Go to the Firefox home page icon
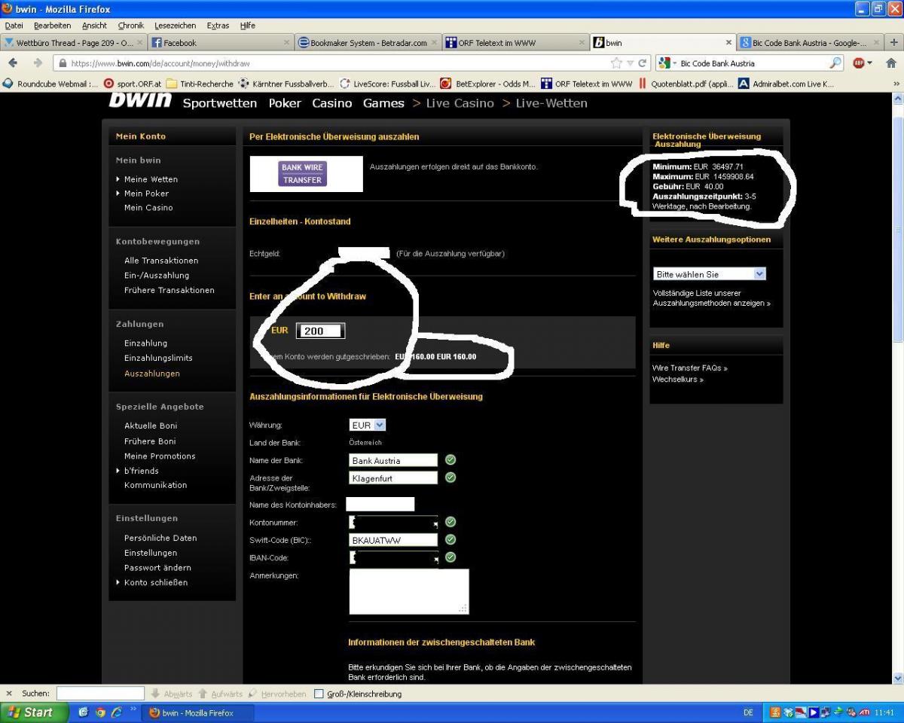904x723 pixels. point(891,63)
